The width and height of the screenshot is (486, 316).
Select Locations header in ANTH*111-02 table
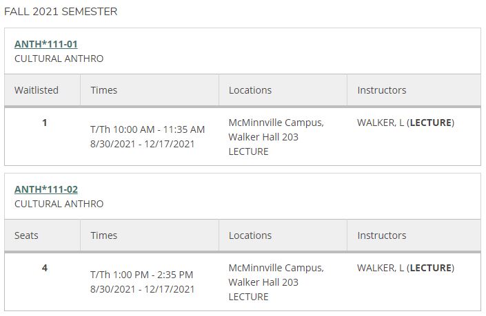click(250, 235)
